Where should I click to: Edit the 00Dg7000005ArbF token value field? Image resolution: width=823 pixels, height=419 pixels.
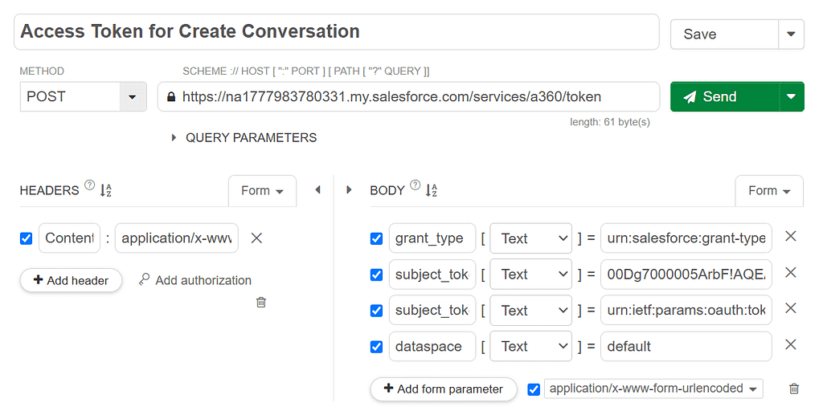point(686,275)
